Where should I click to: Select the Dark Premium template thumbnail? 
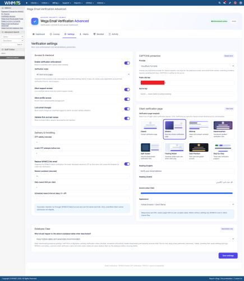click(x=199, y=151)
